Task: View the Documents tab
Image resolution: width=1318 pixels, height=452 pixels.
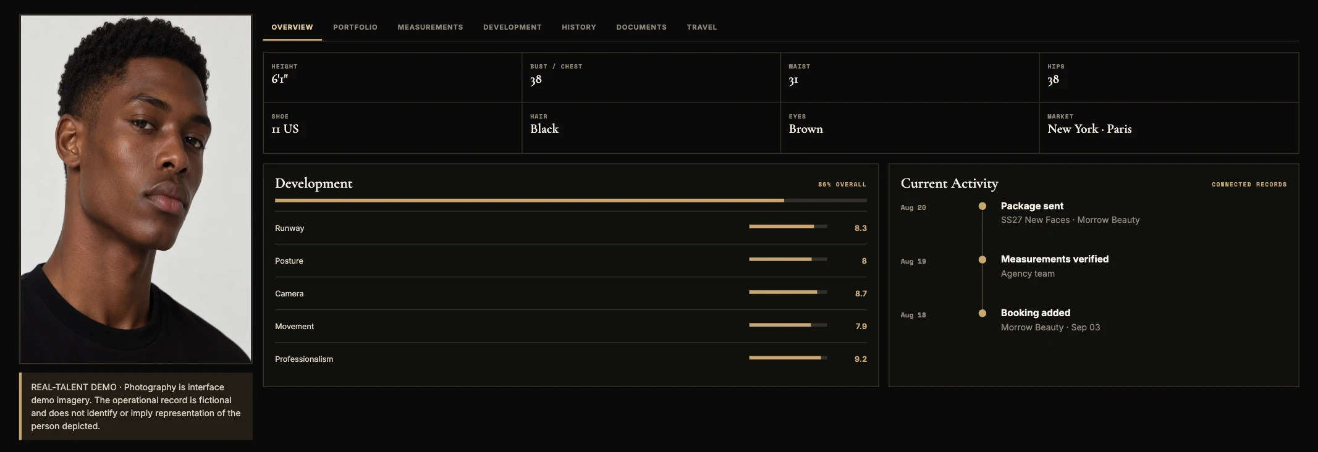Action: [641, 27]
